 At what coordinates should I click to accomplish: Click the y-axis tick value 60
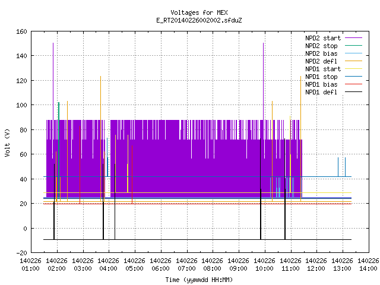tap(23, 154)
